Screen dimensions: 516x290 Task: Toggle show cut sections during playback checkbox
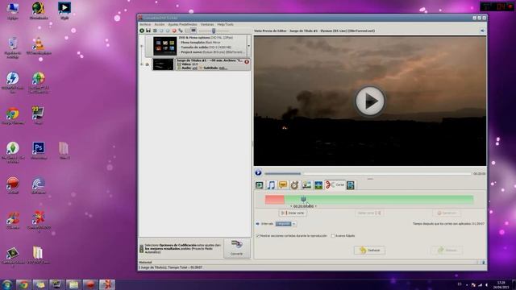pyautogui.click(x=258, y=236)
